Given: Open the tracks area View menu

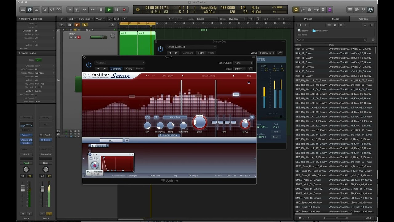Looking at the screenshot, I should coord(100,19).
